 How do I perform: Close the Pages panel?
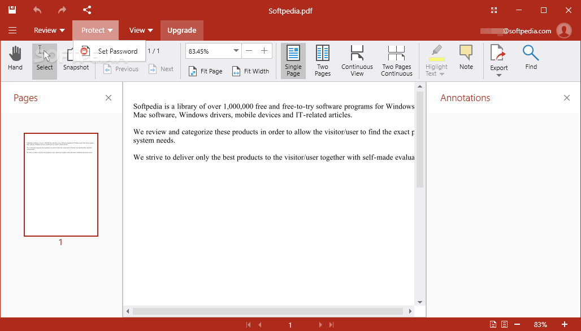108,98
